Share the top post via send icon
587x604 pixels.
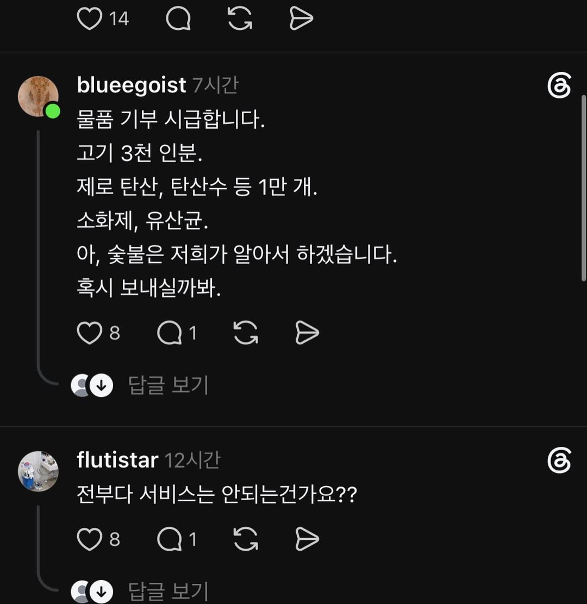pyautogui.click(x=301, y=18)
